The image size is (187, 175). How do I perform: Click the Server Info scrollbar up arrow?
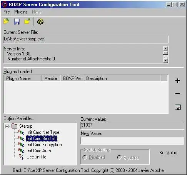coord(165,48)
